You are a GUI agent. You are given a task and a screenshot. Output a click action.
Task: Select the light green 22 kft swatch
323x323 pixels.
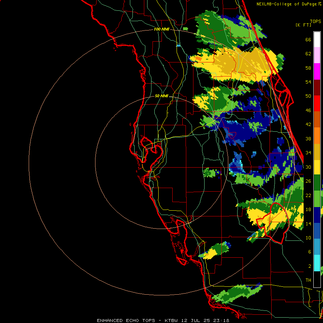click(x=317, y=199)
